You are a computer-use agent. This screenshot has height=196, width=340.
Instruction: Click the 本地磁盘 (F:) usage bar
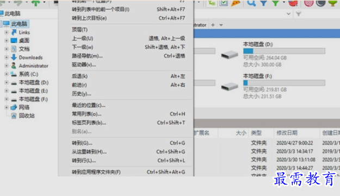click(x=284, y=83)
